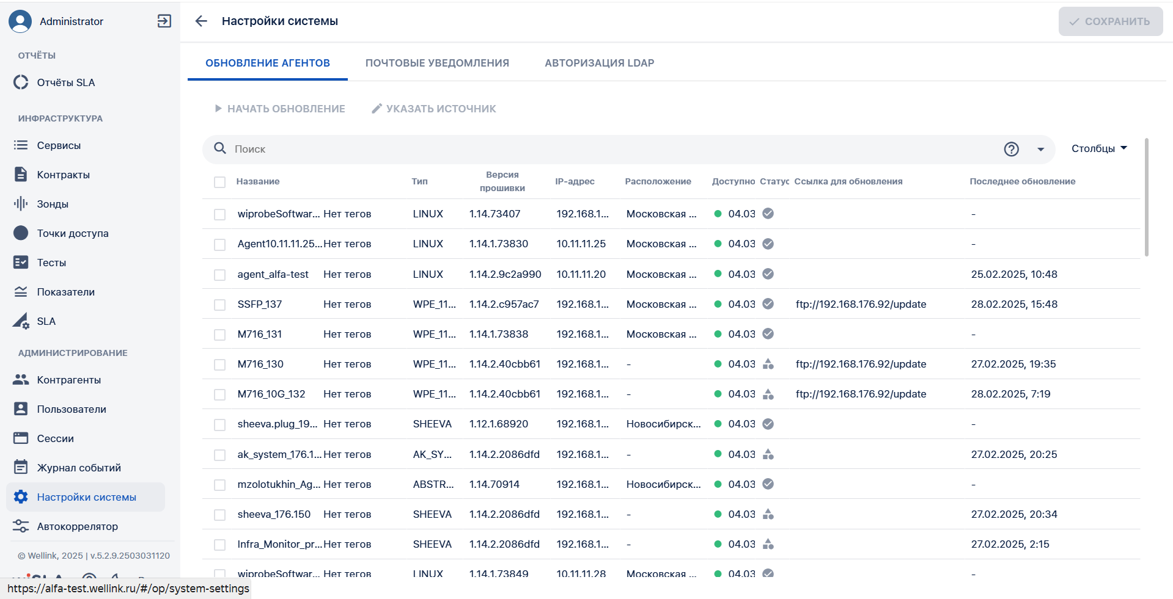Screen dimensions: 1173x599
Task: Check the M716_10G_132 row checkbox
Action: point(220,394)
